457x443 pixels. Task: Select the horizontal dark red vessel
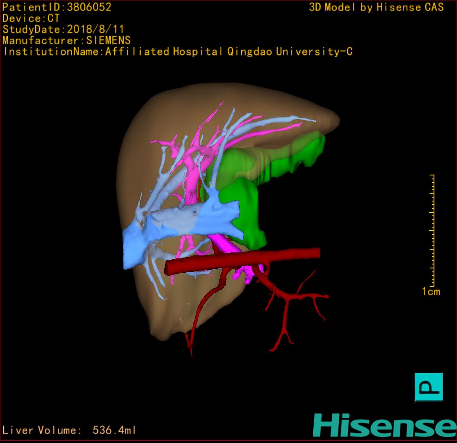(x=242, y=260)
